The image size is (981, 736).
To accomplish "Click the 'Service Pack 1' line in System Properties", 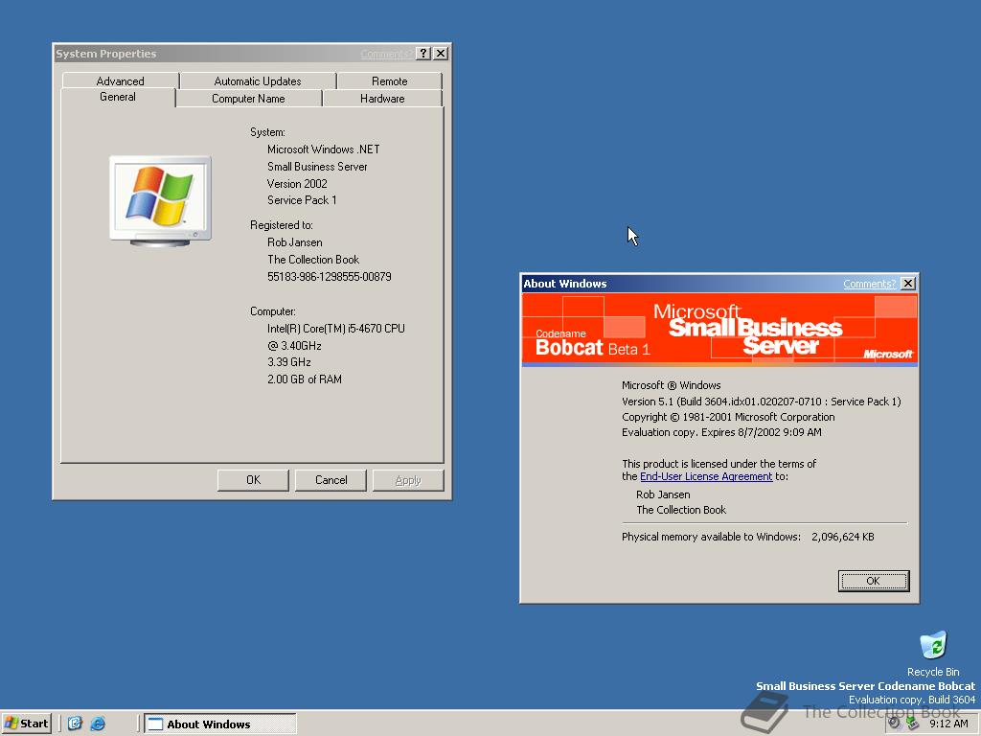I will pyautogui.click(x=302, y=200).
